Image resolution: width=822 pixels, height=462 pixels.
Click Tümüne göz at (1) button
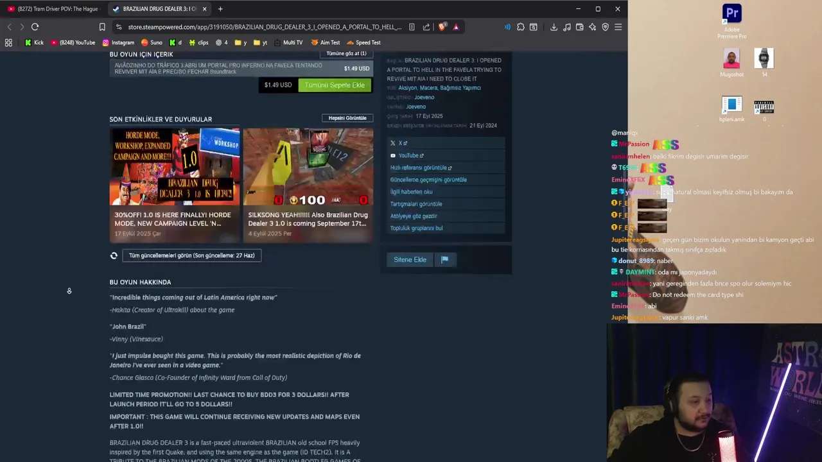click(346, 53)
